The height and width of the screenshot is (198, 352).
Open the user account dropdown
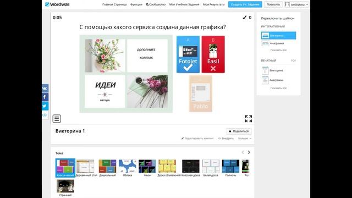[x=296, y=4]
